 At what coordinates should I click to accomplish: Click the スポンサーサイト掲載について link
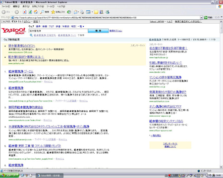tap(170, 145)
